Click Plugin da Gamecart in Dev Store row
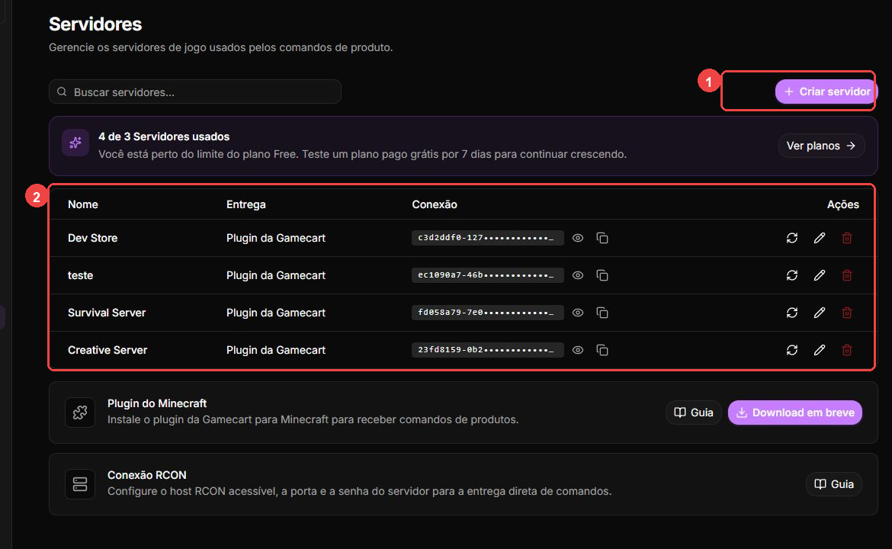This screenshot has width=892, height=549. pyautogui.click(x=276, y=238)
